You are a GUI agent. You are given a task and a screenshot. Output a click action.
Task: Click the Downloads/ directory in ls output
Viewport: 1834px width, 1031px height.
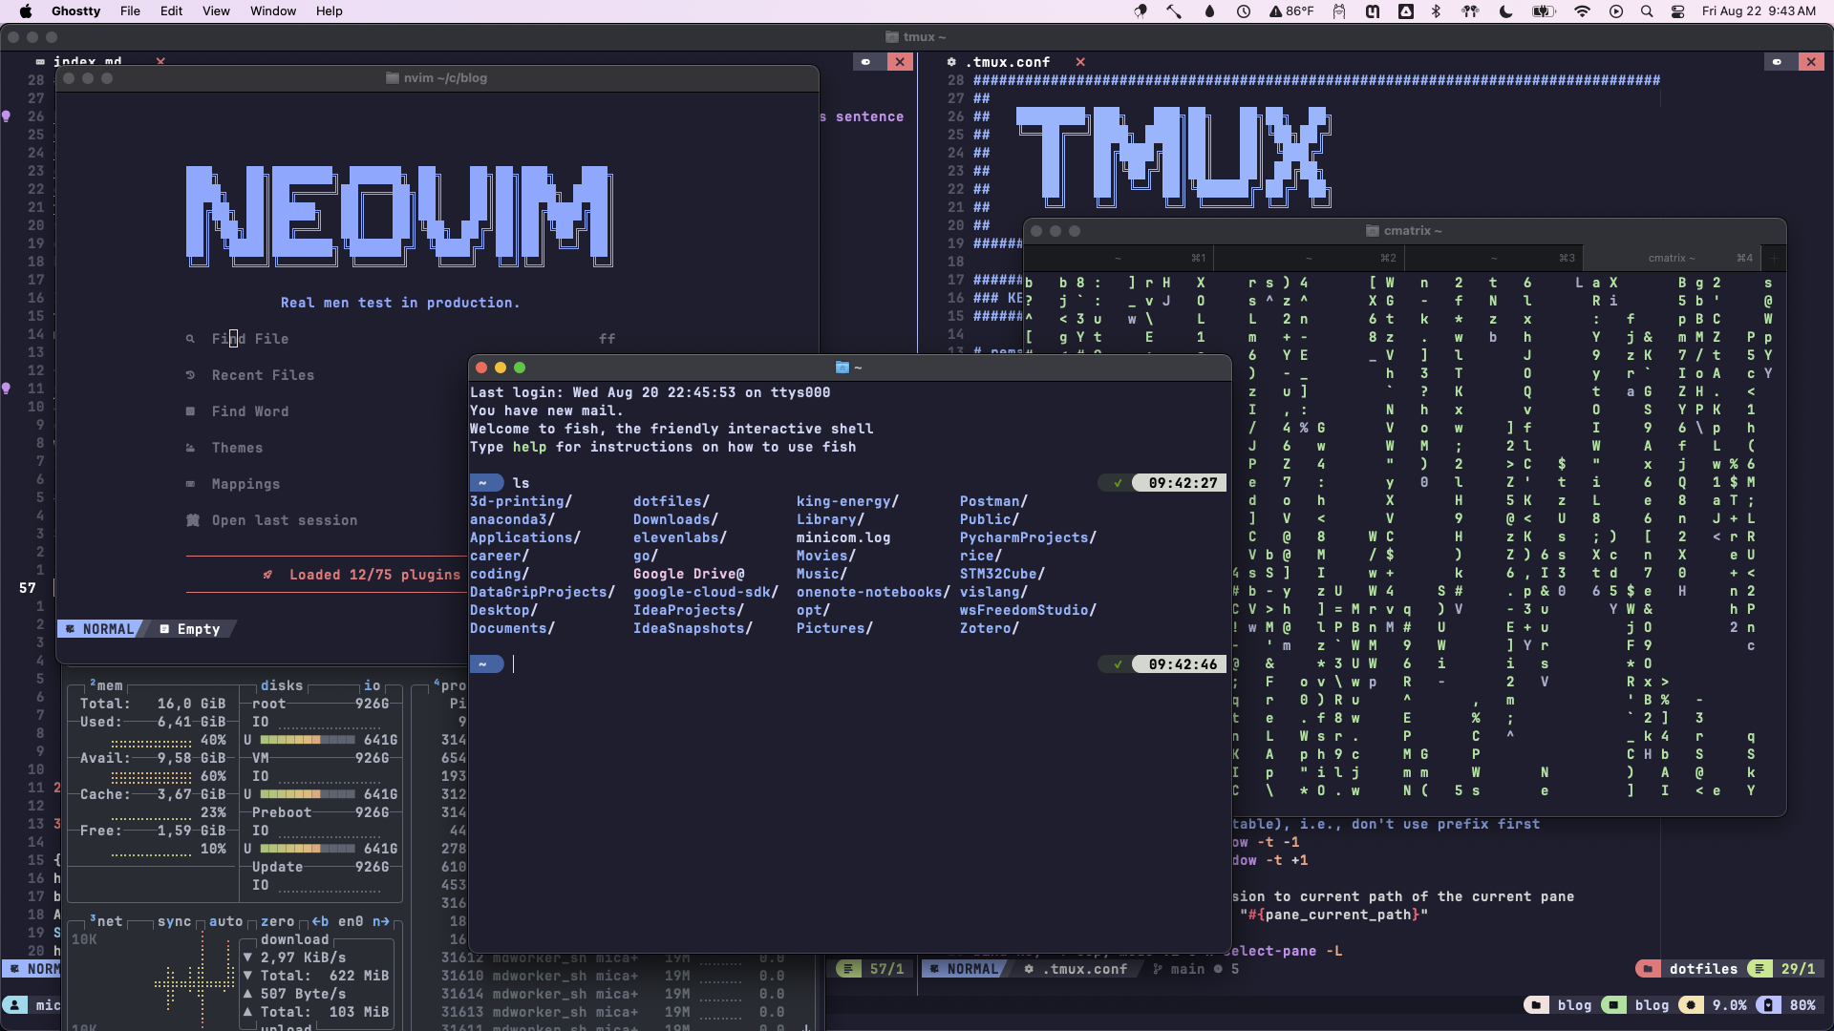coord(675,519)
